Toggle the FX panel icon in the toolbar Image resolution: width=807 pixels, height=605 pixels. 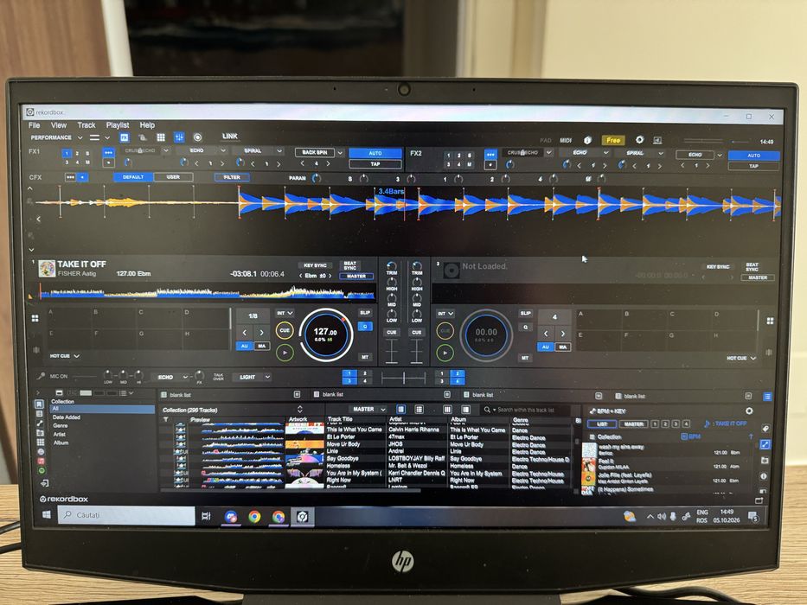(125, 137)
